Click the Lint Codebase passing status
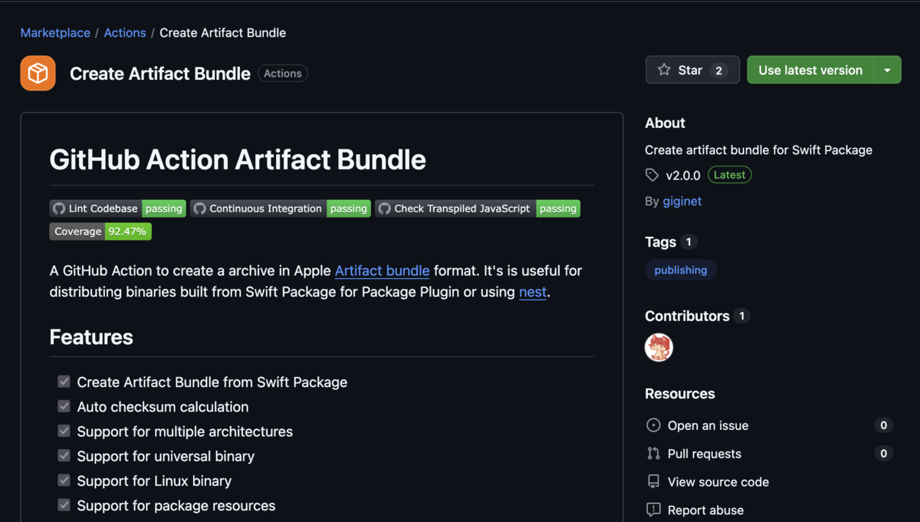Viewport: 920px width, 522px height. coord(164,208)
